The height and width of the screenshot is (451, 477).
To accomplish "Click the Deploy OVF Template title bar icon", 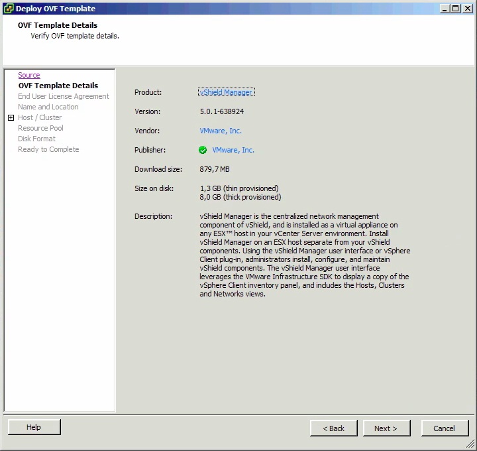I will point(9,8).
